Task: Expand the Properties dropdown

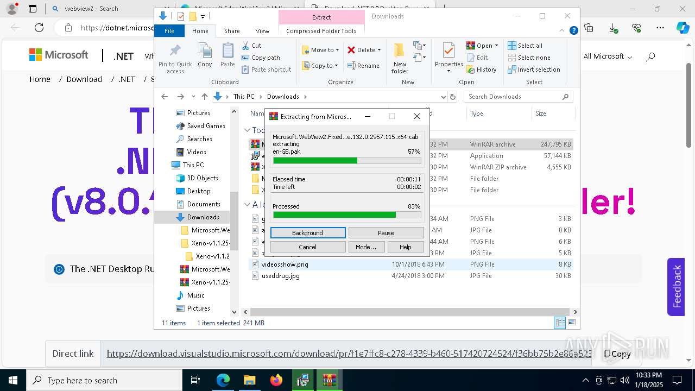Action: pos(448,71)
